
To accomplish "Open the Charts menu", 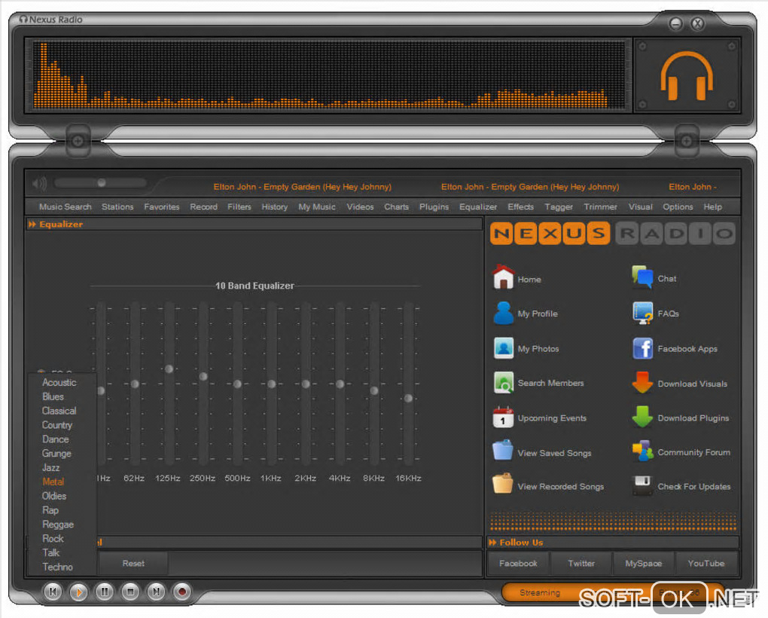I will (396, 207).
